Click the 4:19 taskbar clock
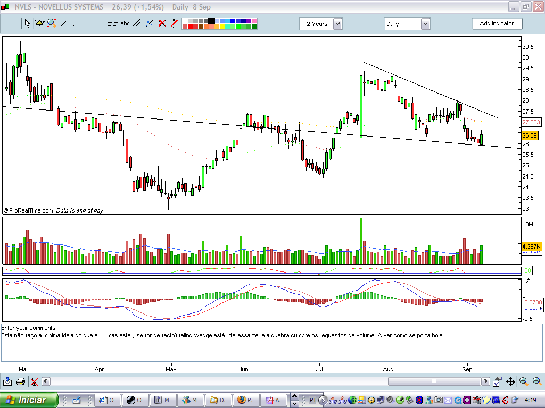Image resolution: width=545 pixels, height=408 pixels. click(531, 400)
